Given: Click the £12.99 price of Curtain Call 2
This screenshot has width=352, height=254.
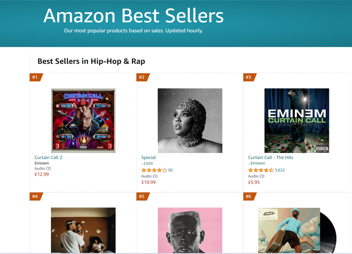Looking at the screenshot, I should [x=42, y=174].
